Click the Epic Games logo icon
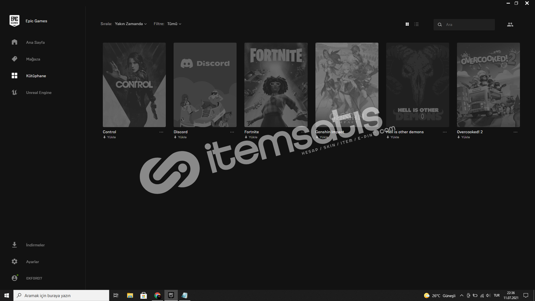The width and height of the screenshot is (535, 301). click(14, 21)
